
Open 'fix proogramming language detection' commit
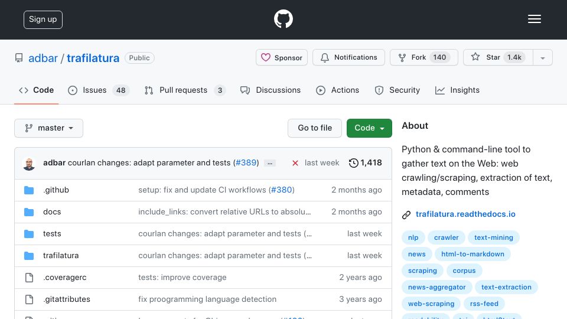click(207, 300)
